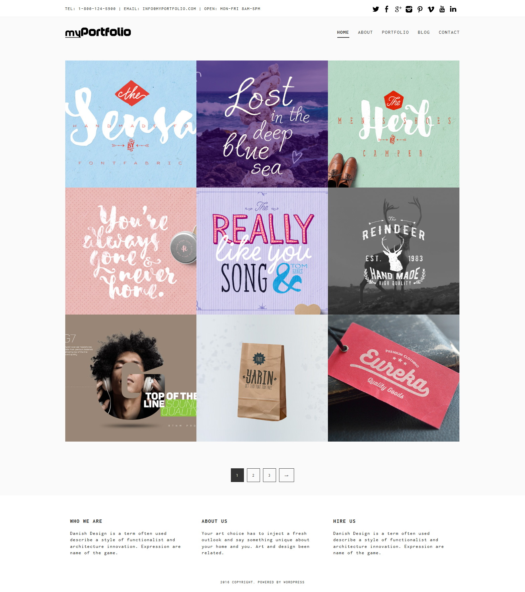The width and height of the screenshot is (525, 592).
Task: Click the next page arrow button
Action: pyautogui.click(x=286, y=475)
